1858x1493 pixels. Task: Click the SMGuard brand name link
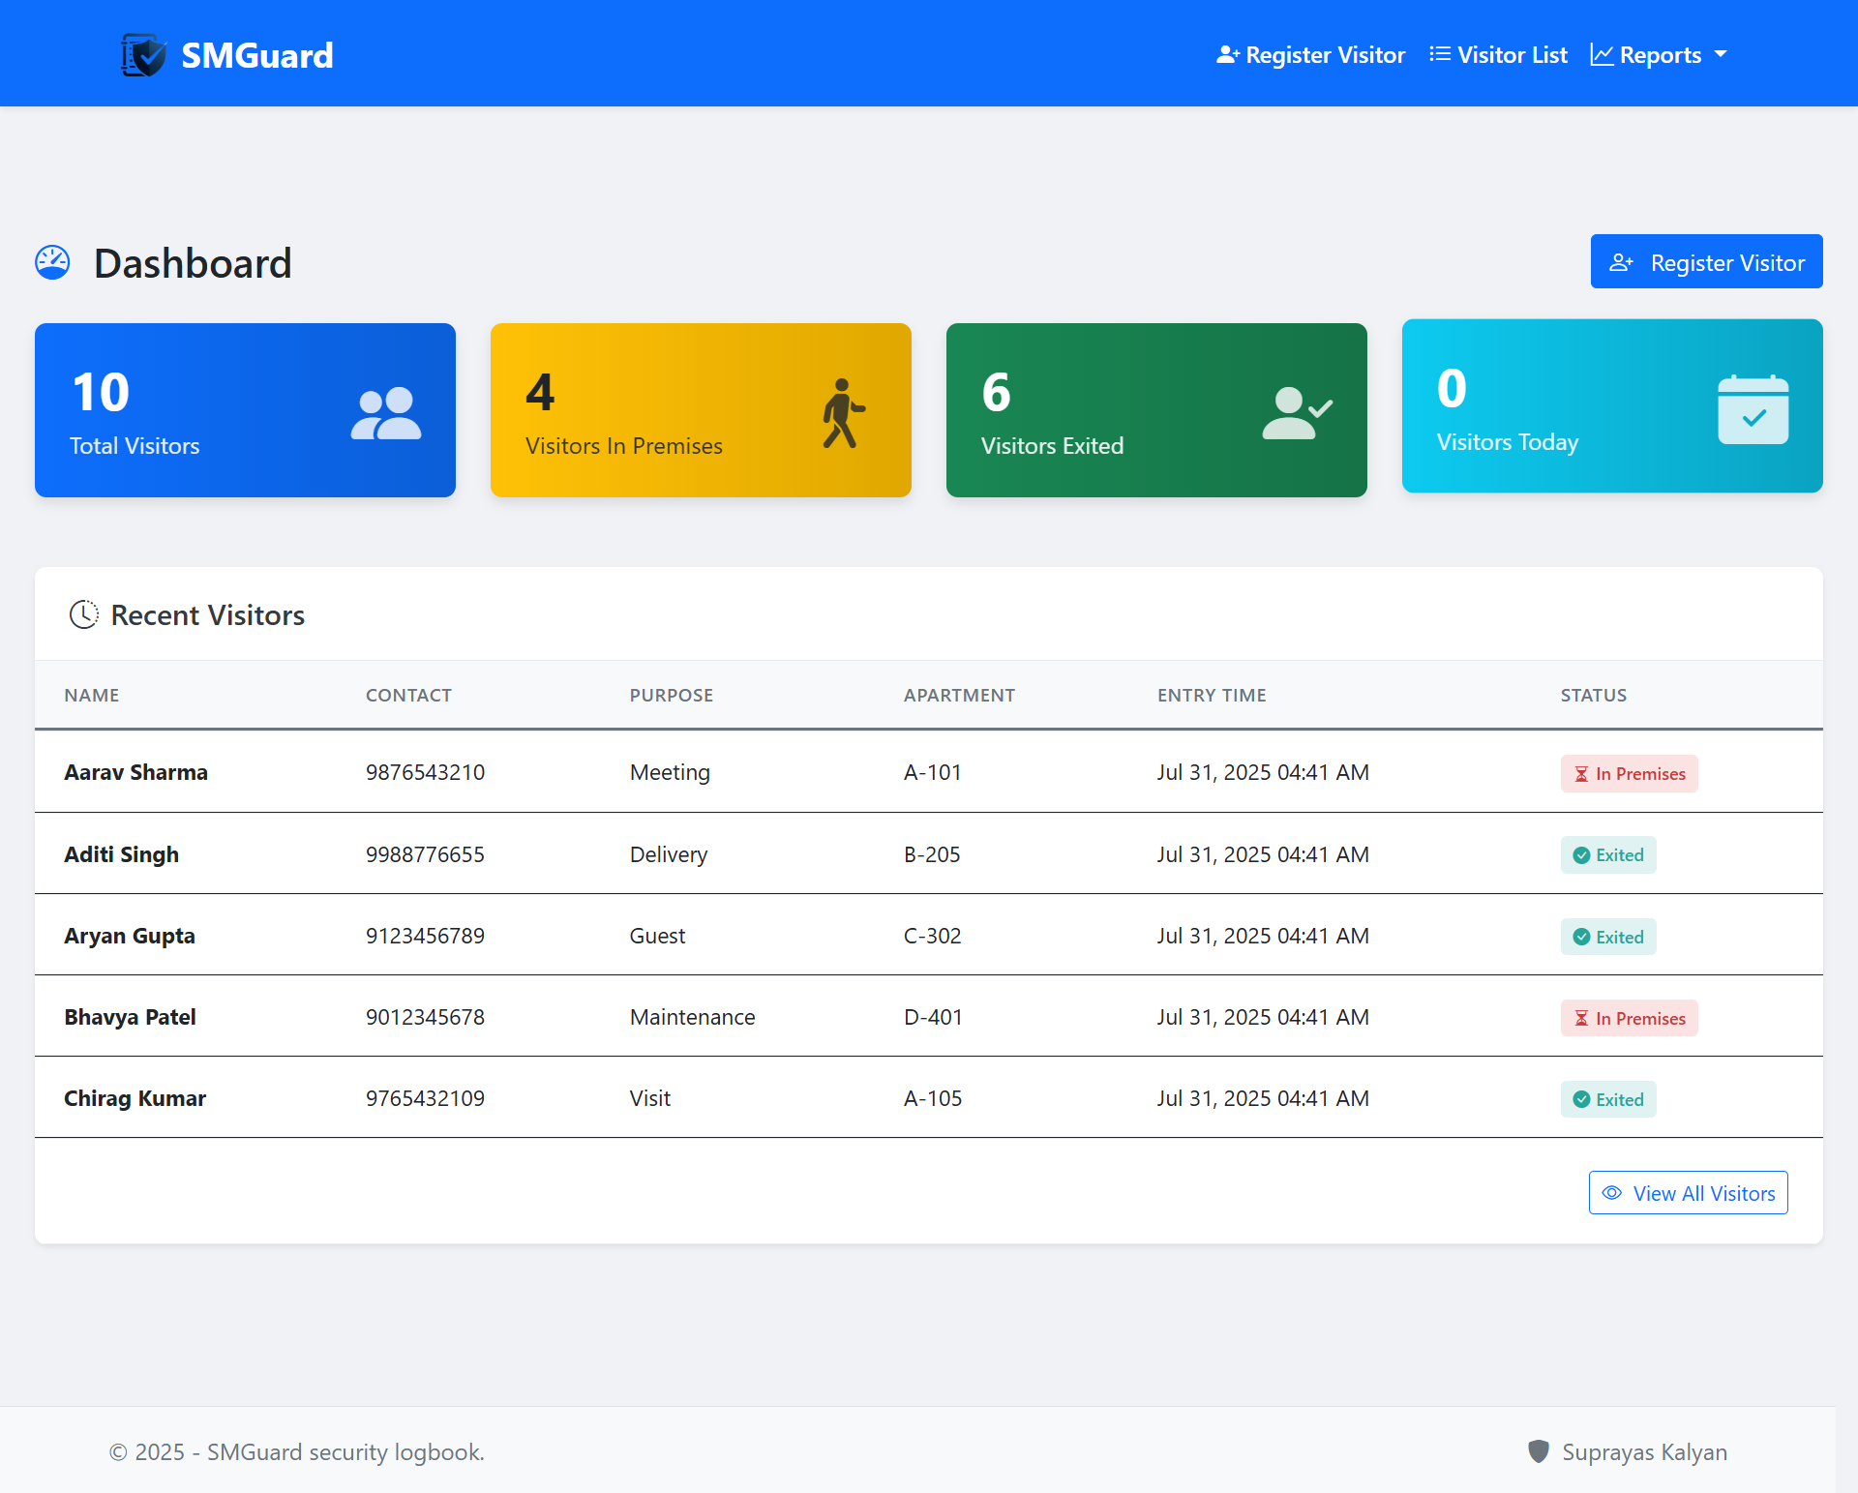tap(257, 55)
